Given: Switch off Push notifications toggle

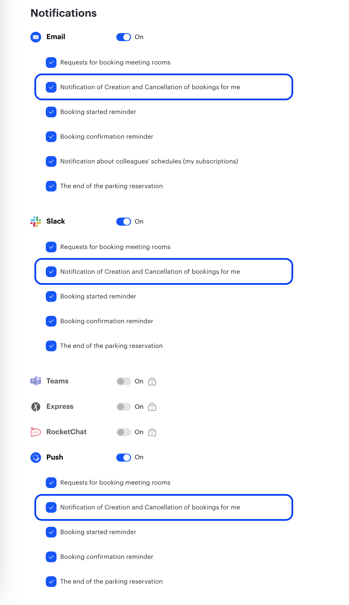Looking at the screenshot, I should [124, 457].
